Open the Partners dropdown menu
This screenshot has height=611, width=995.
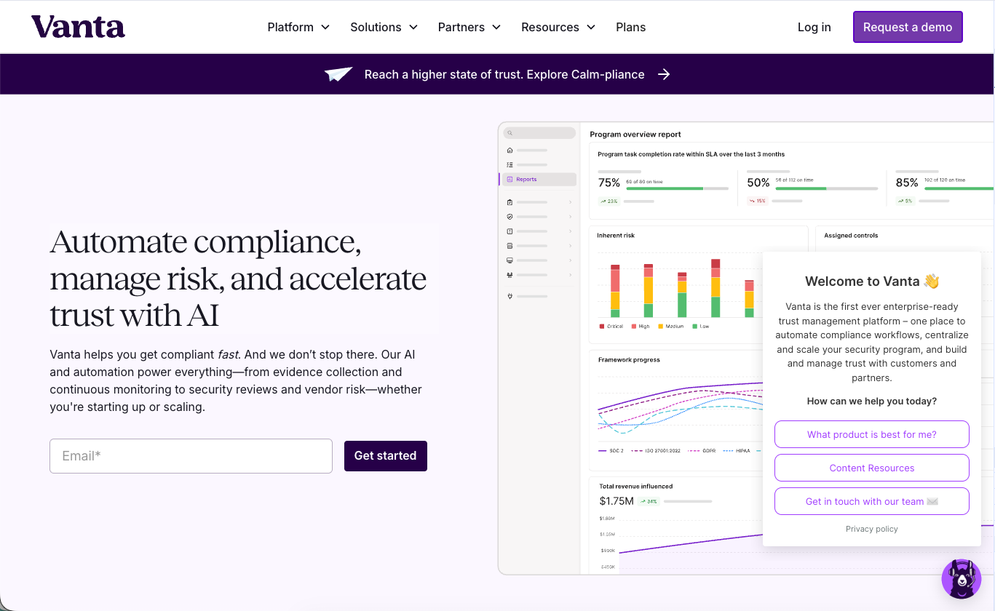[469, 27]
